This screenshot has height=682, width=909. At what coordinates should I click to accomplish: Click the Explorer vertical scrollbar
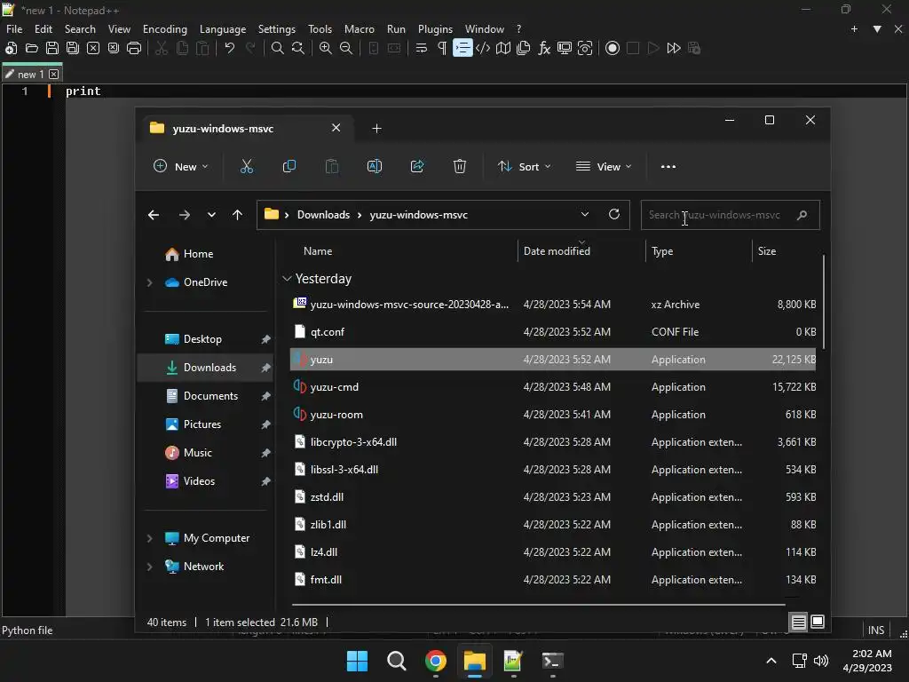(x=823, y=302)
